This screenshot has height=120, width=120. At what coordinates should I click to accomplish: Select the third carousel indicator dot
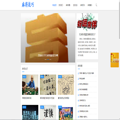[x=50, y=59]
